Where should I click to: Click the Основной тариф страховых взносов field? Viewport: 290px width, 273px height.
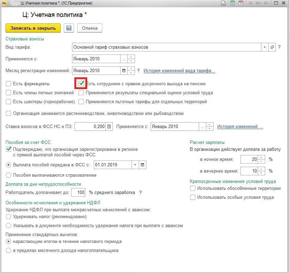pyautogui.click(x=167, y=47)
